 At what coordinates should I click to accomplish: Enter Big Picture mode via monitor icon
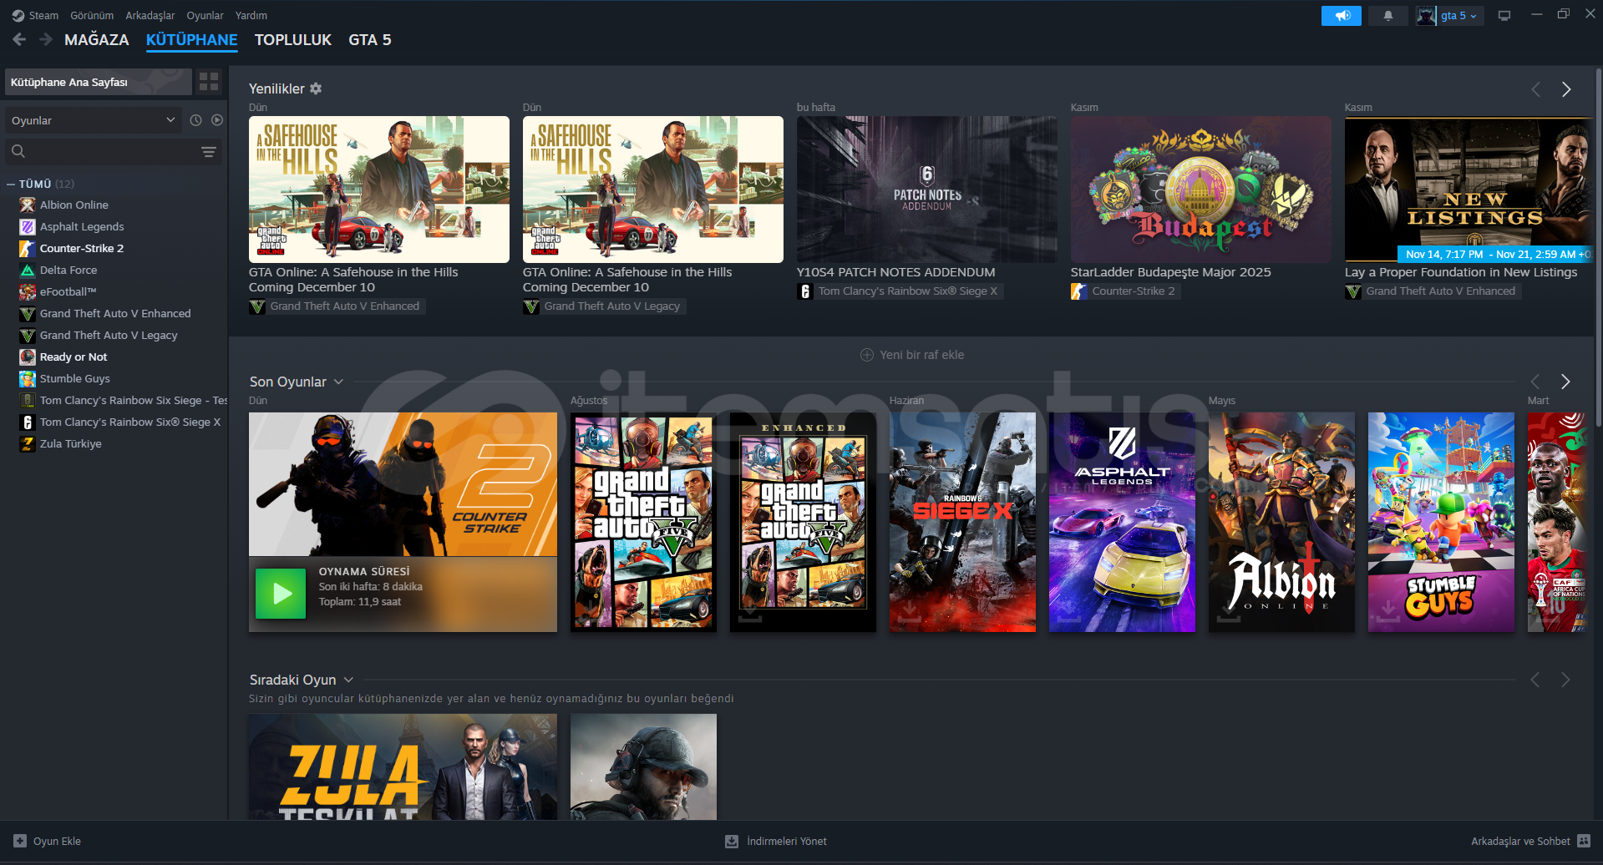tap(1504, 16)
